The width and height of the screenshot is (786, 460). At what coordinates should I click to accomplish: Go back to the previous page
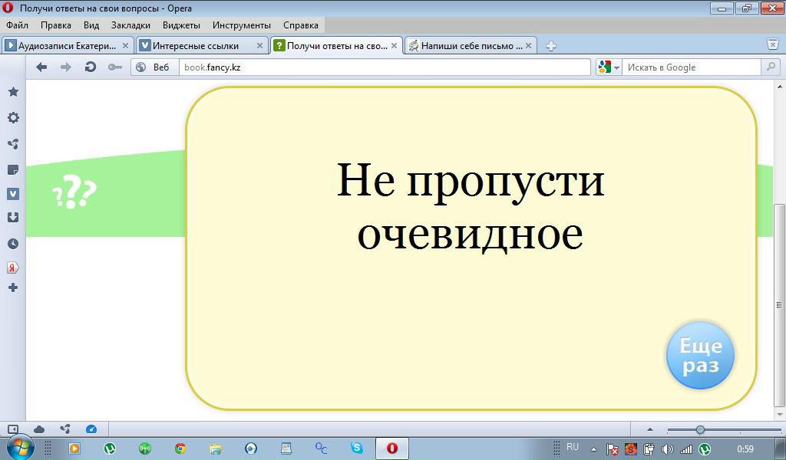pyautogui.click(x=41, y=67)
